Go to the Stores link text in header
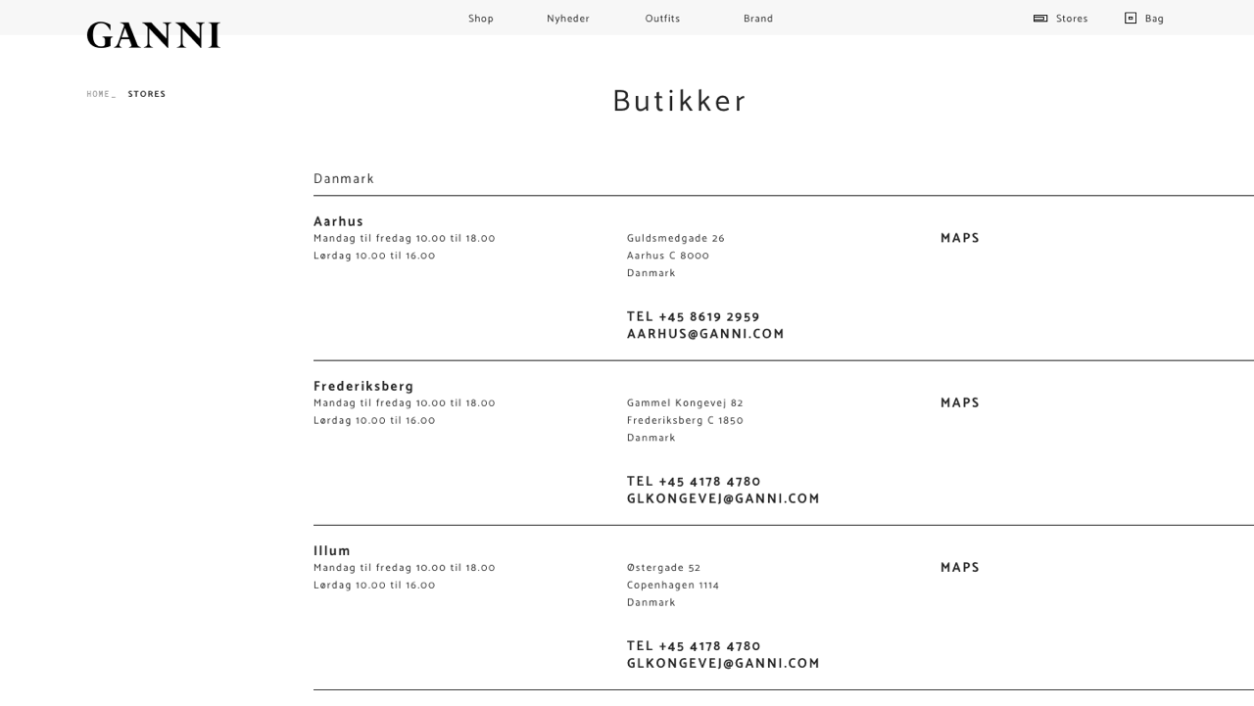 pyautogui.click(x=1072, y=19)
